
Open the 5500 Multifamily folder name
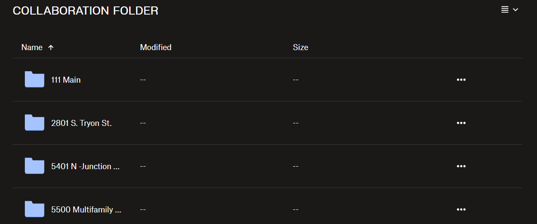tap(86, 209)
